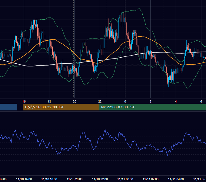Click the 11/11 04:00 date label
The width and height of the screenshot is (206, 182).
176,179
